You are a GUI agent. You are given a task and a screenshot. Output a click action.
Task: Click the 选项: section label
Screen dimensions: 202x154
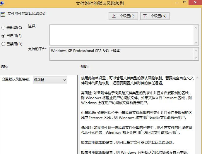(x=4, y=67)
